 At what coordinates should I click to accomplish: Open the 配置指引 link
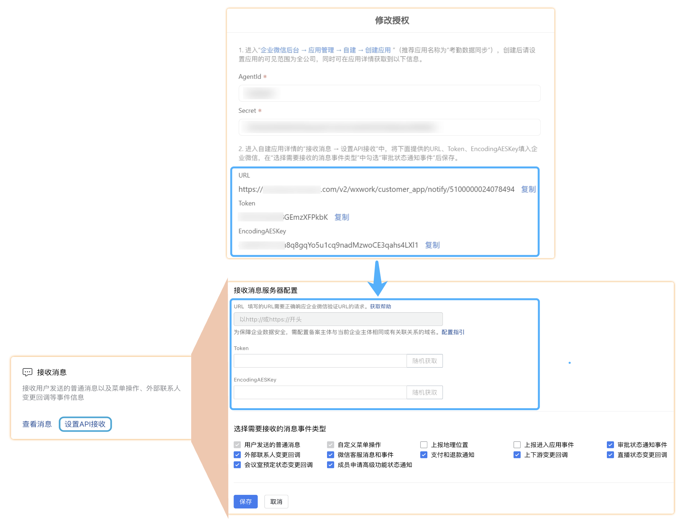pos(453,332)
